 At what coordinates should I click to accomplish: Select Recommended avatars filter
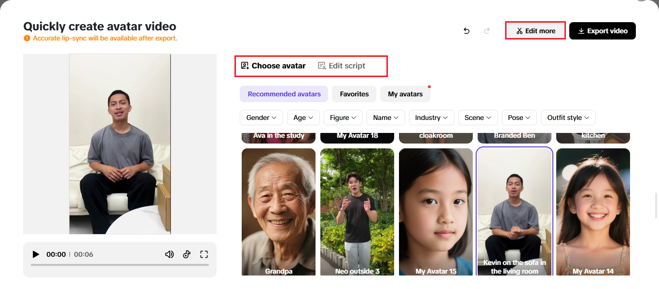coord(284,94)
